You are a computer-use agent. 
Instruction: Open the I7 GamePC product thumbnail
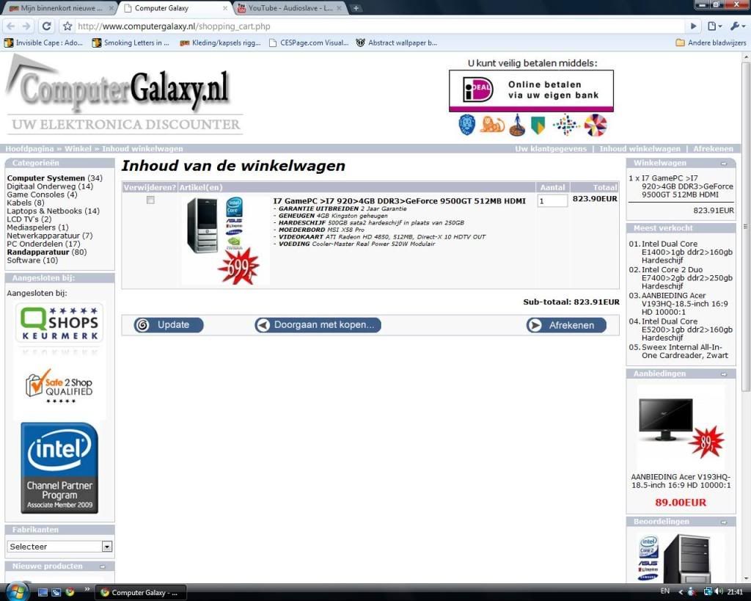tap(224, 240)
